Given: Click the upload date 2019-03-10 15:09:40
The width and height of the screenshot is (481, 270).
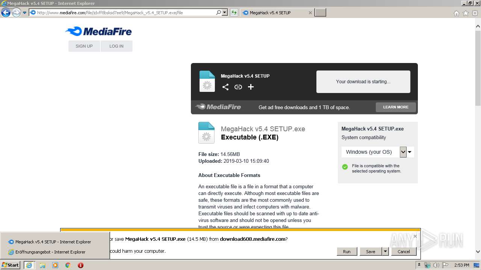Looking at the screenshot, I should click(x=246, y=161).
